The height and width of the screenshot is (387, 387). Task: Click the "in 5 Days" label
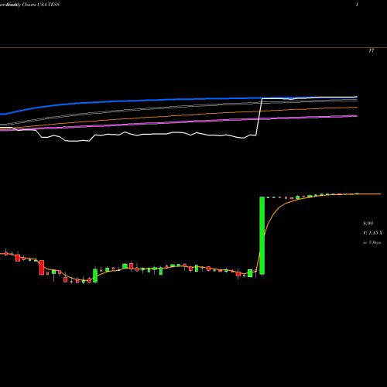point(372,242)
